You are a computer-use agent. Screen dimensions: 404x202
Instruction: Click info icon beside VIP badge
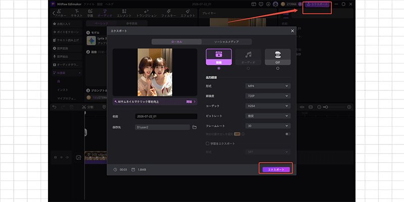pos(243,134)
